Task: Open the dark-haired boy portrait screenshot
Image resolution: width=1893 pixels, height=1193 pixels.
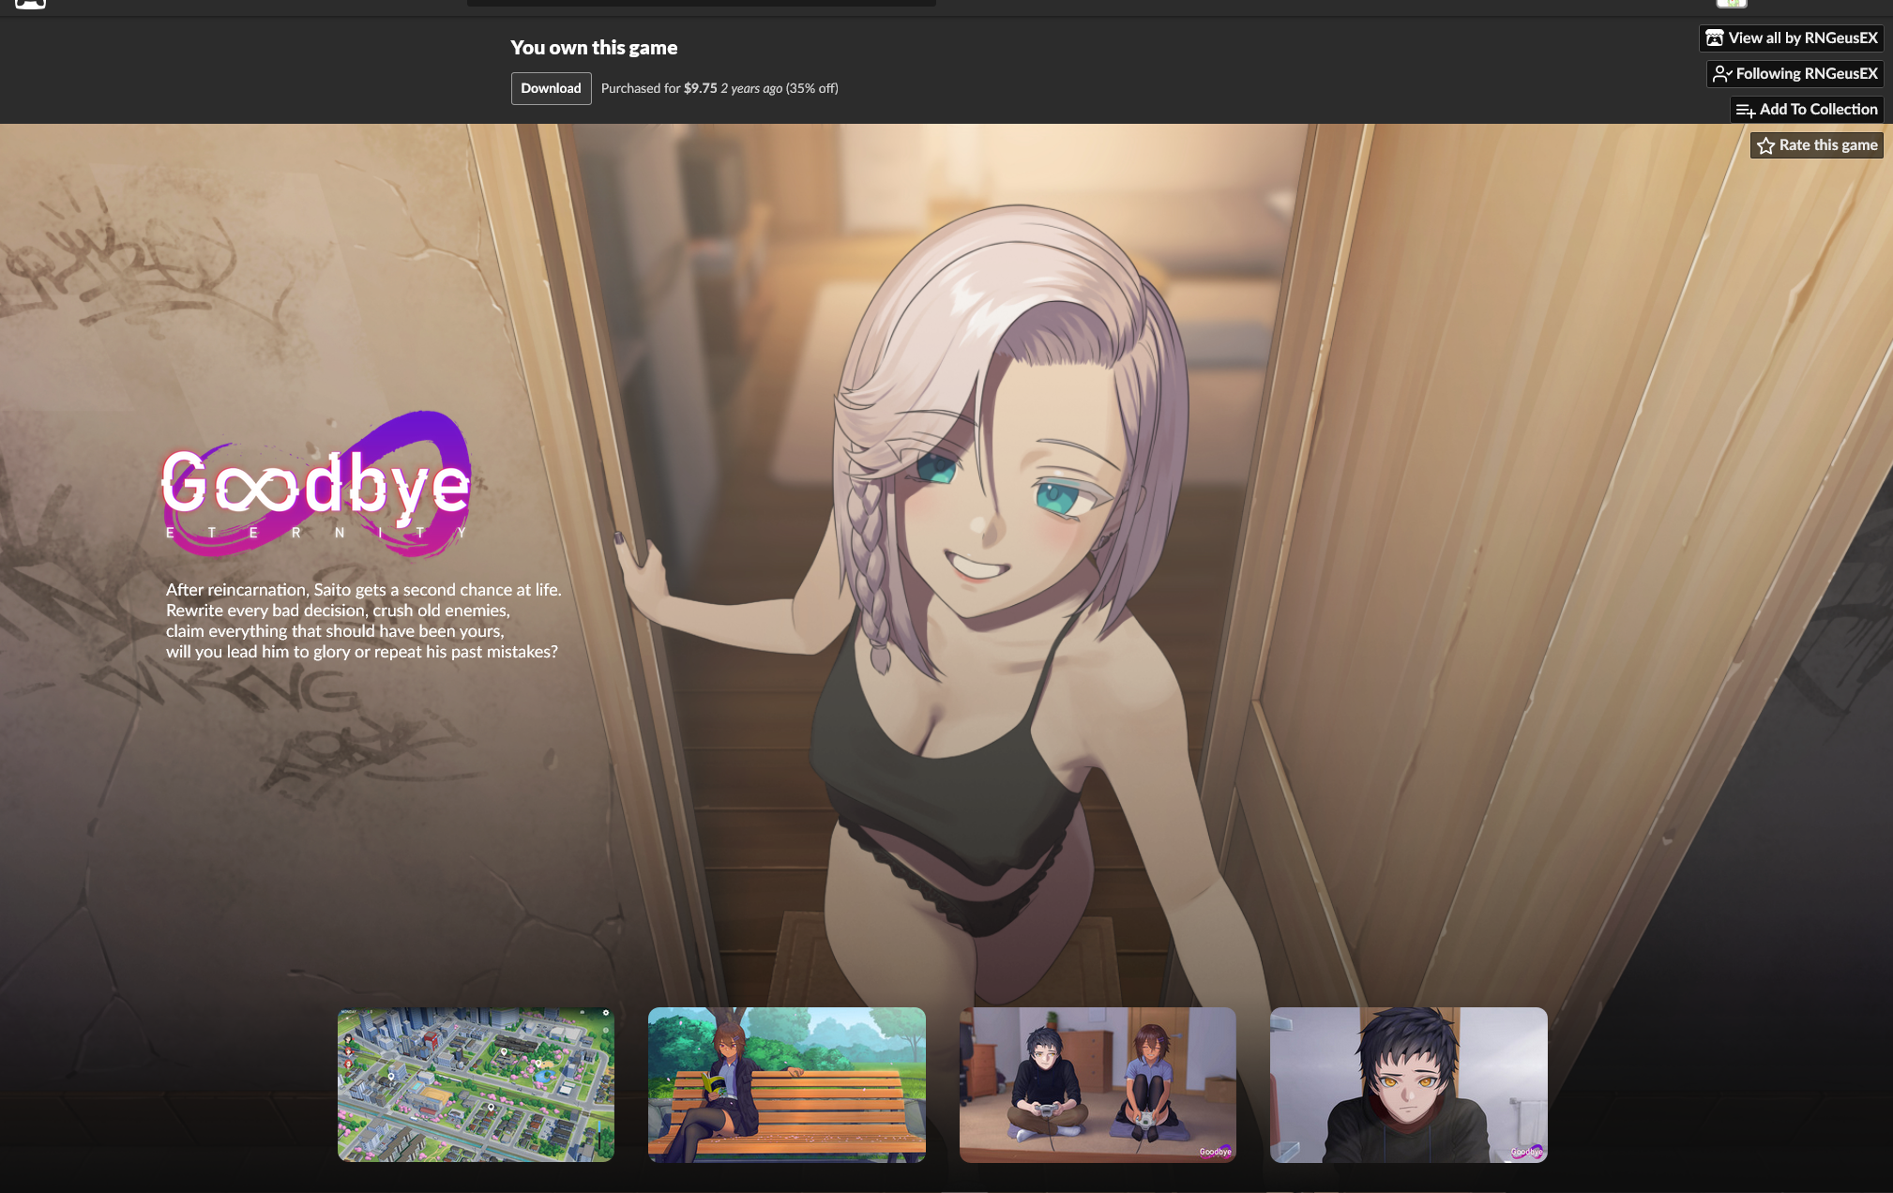Action: [1408, 1084]
